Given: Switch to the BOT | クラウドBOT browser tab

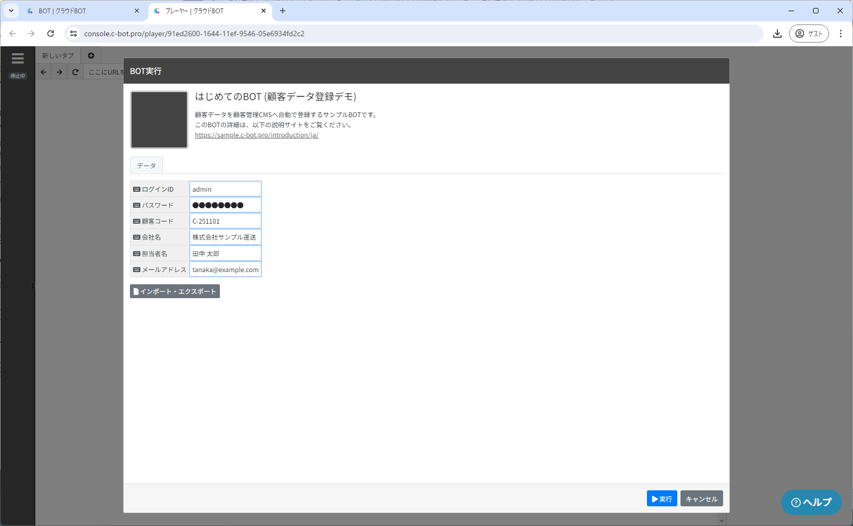Looking at the screenshot, I should point(80,11).
